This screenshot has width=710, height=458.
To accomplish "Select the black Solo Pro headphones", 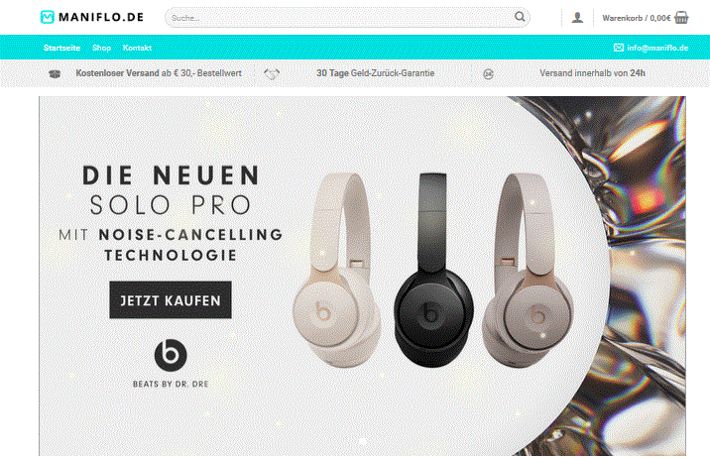I will 433,271.
